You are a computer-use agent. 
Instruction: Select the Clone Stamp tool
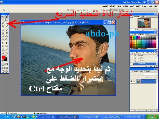tap(3, 33)
